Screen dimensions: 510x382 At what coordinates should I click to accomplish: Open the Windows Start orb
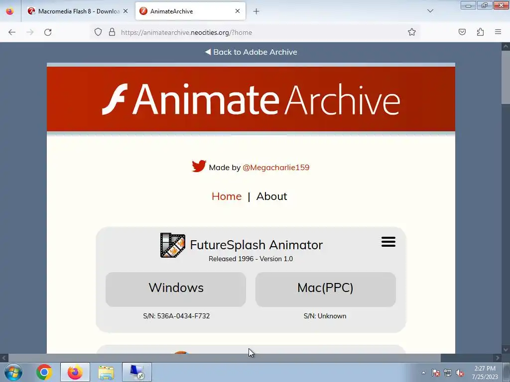coord(13,372)
